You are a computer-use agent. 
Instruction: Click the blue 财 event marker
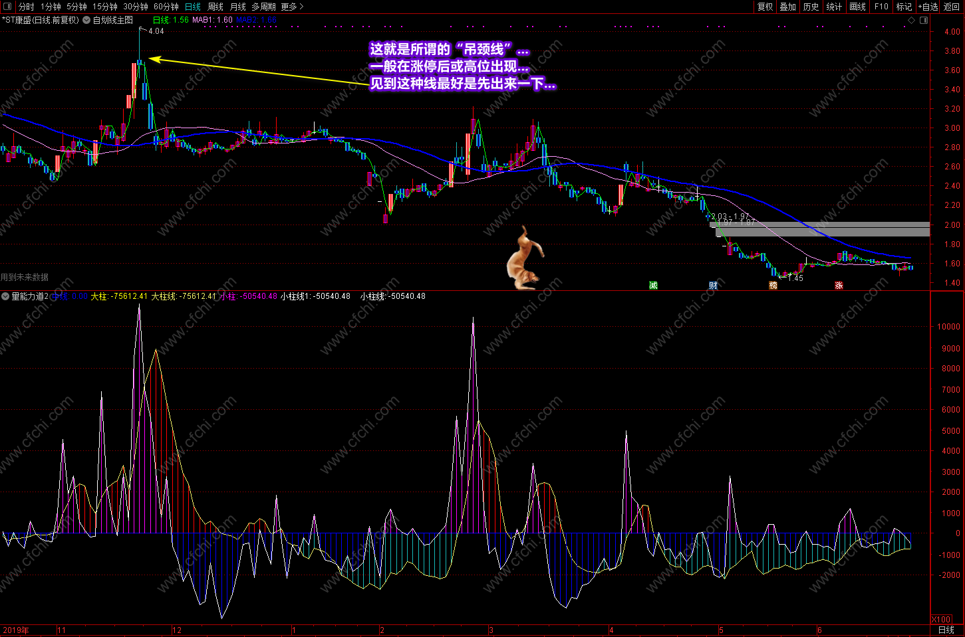point(713,286)
